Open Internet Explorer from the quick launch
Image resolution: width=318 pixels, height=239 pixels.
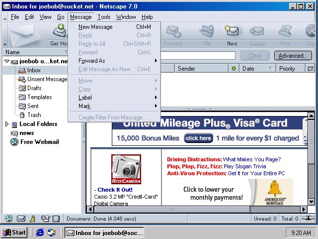[40, 233]
